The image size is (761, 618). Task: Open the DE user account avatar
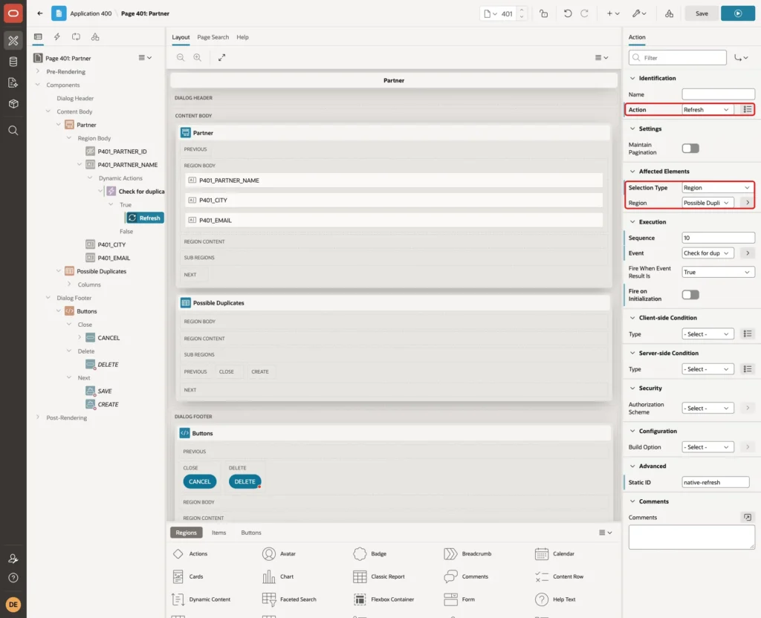pyautogui.click(x=13, y=605)
